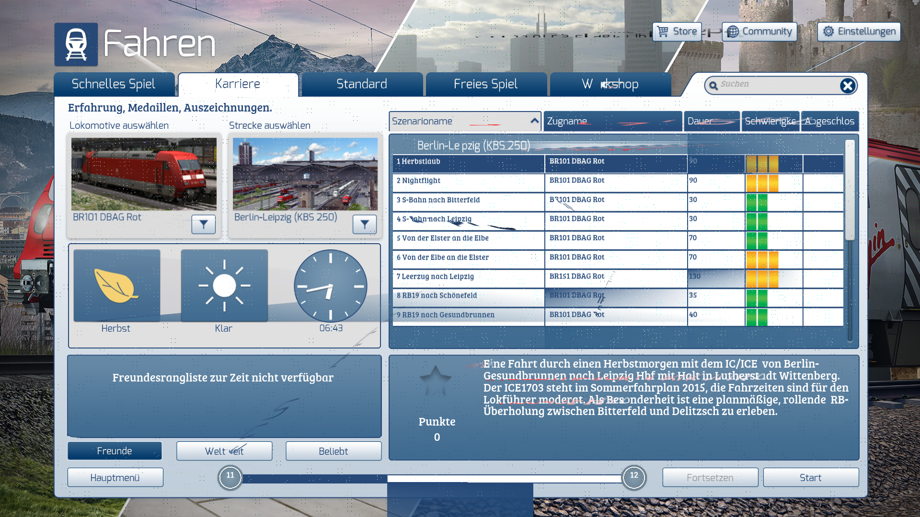Toggle Szenarioname column sort arrow
Image resolution: width=920 pixels, height=517 pixels.
[x=534, y=121]
